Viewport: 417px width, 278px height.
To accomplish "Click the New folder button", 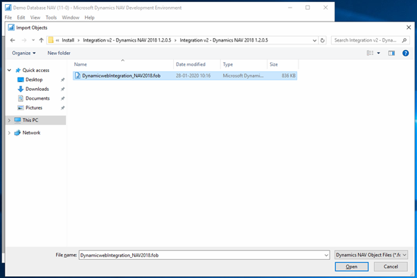I will click(59, 53).
